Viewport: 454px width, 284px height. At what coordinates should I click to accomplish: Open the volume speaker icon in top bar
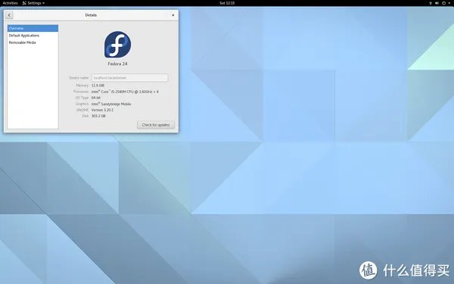tap(437, 3)
